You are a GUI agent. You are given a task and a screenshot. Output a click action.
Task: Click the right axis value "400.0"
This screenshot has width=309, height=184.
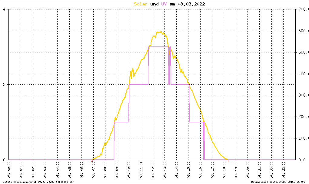pos(304,74)
